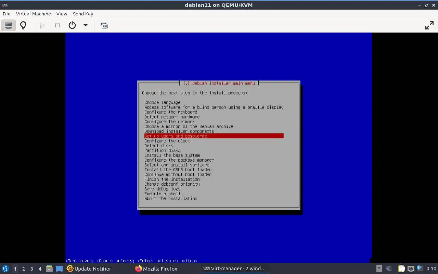Open the Send Key menu
The height and width of the screenshot is (274, 438).
83,14
